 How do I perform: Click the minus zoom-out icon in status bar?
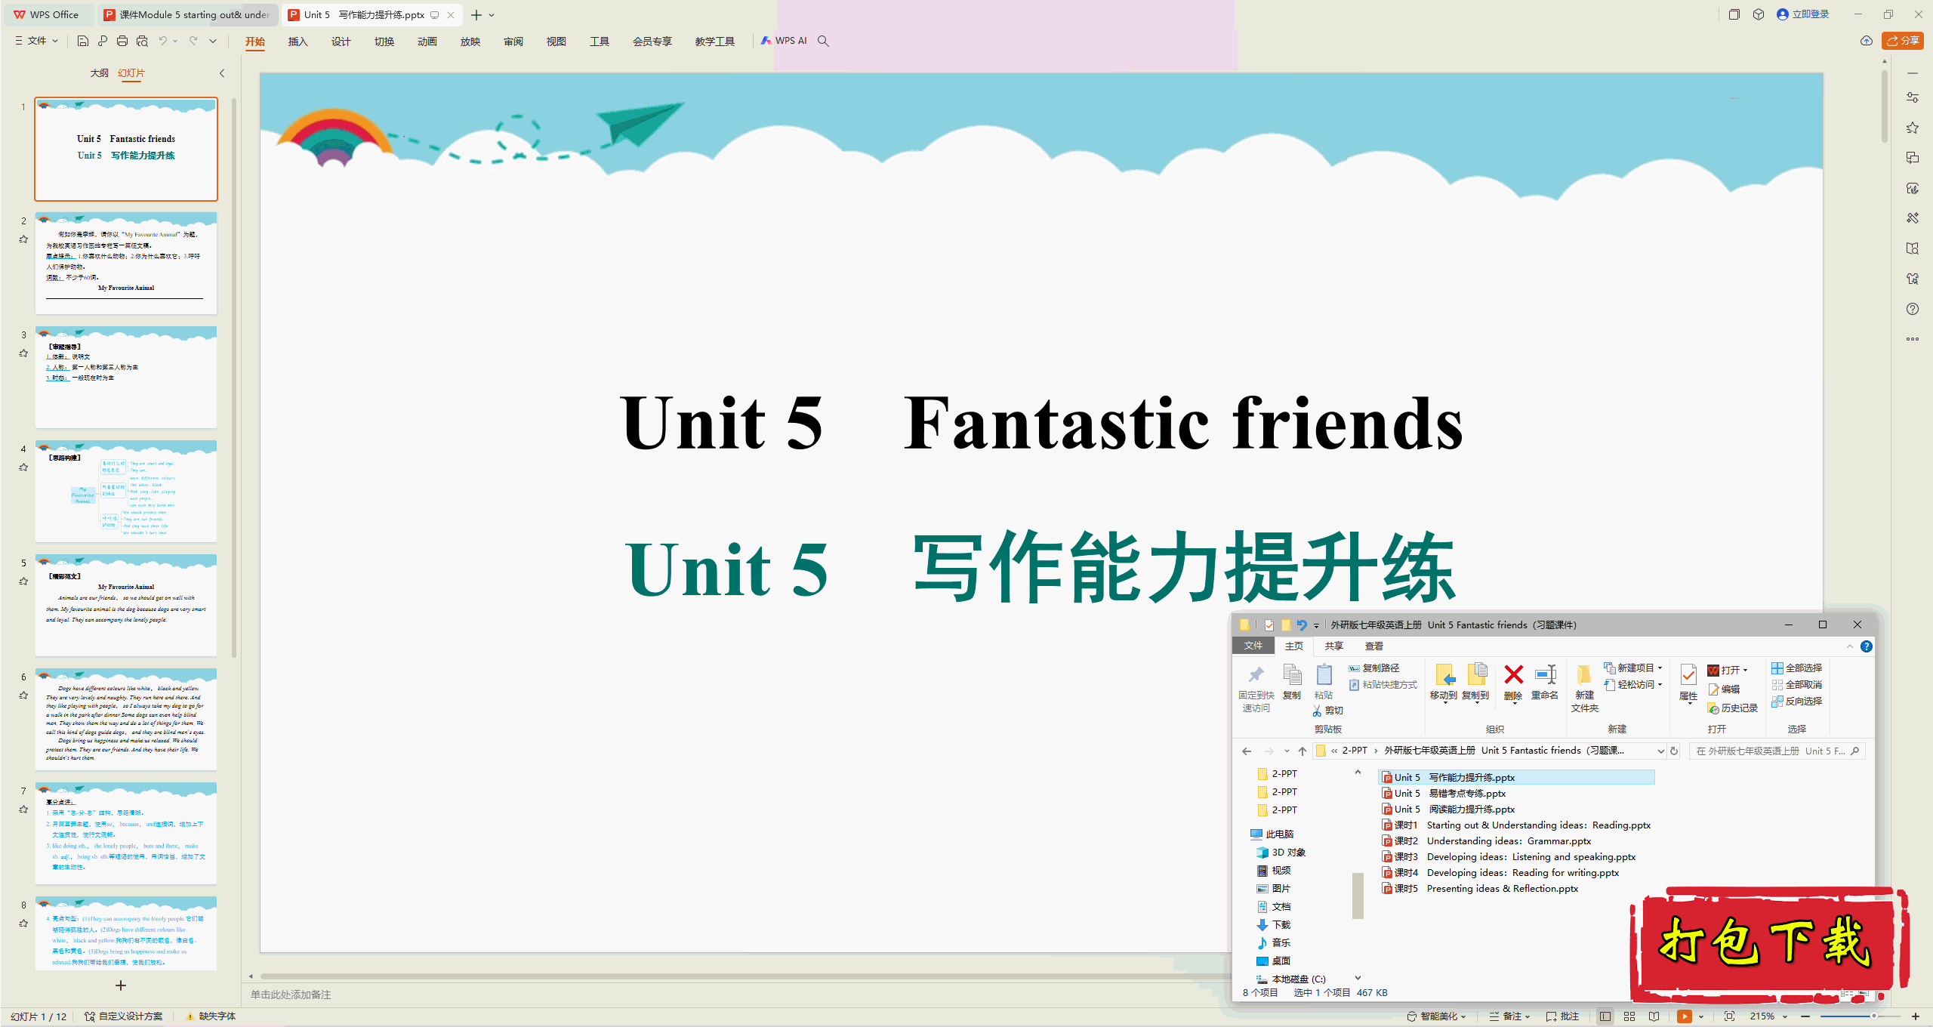pyautogui.click(x=1805, y=1016)
